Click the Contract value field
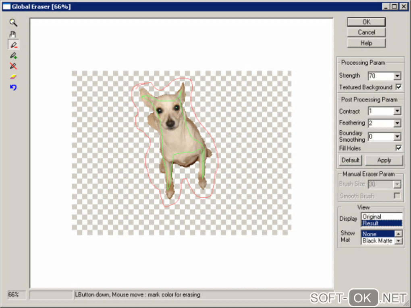Image resolution: width=411 pixels, height=308 pixels. click(381, 111)
